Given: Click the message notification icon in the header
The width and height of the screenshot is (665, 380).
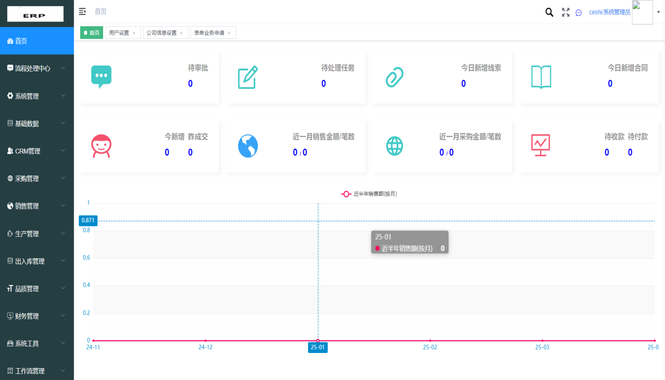Looking at the screenshot, I should coord(578,12).
